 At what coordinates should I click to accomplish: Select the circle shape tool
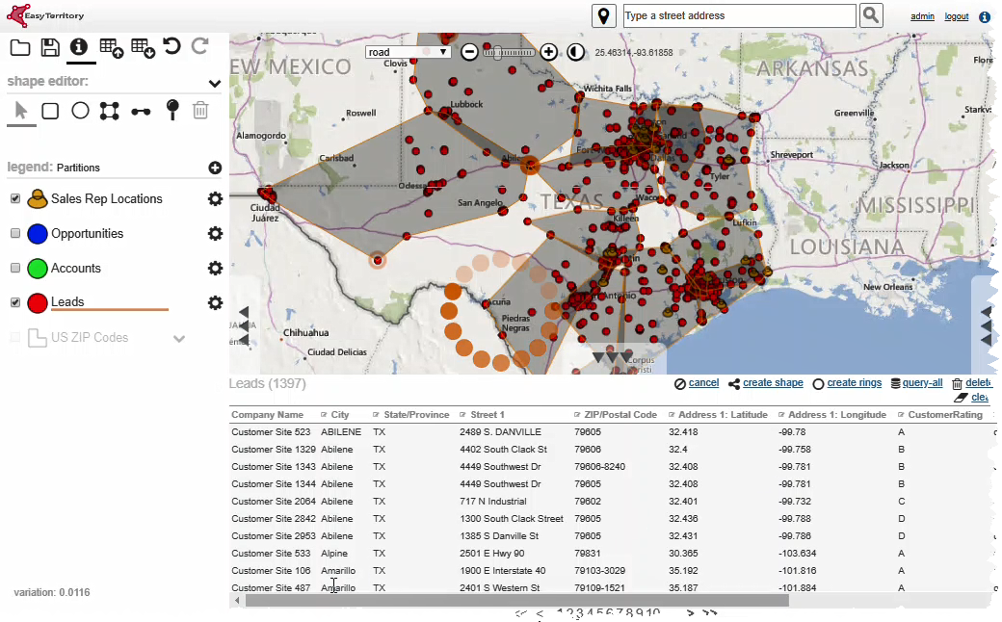(x=80, y=111)
